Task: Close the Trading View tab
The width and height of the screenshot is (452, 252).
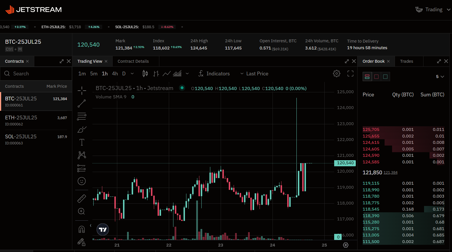Action: (106, 61)
